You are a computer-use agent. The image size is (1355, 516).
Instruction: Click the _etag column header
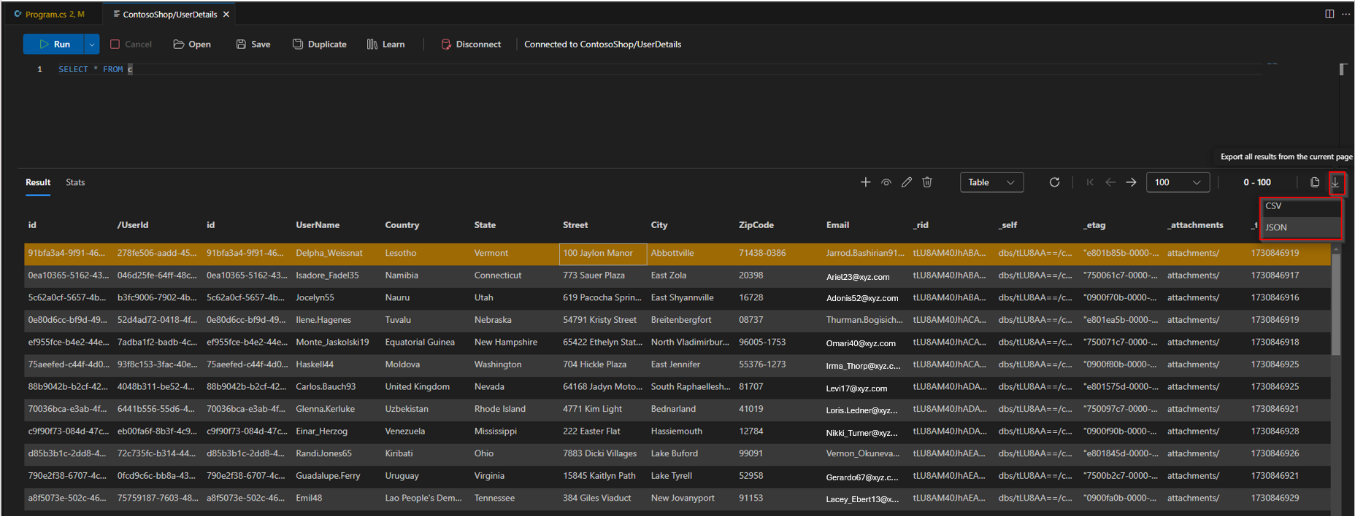pos(1095,225)
